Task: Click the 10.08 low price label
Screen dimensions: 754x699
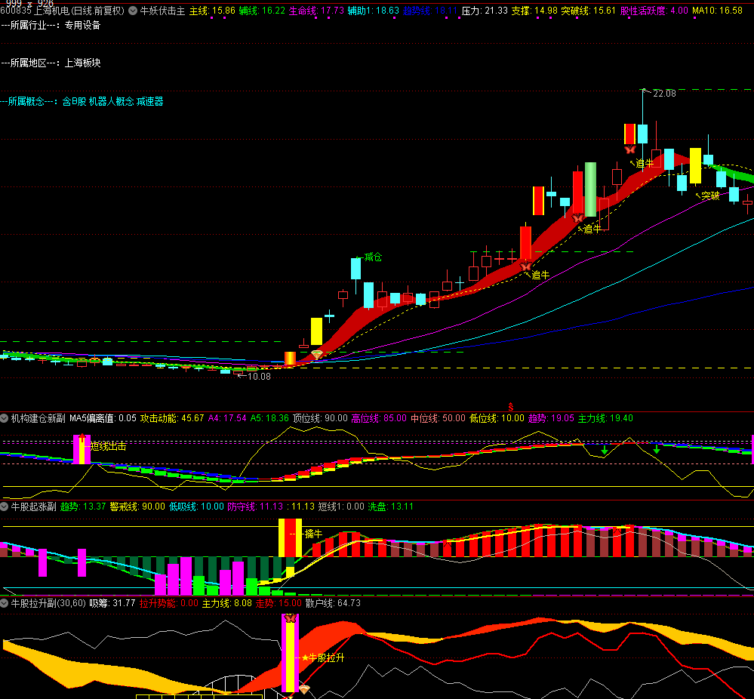Action: (259, 376)
